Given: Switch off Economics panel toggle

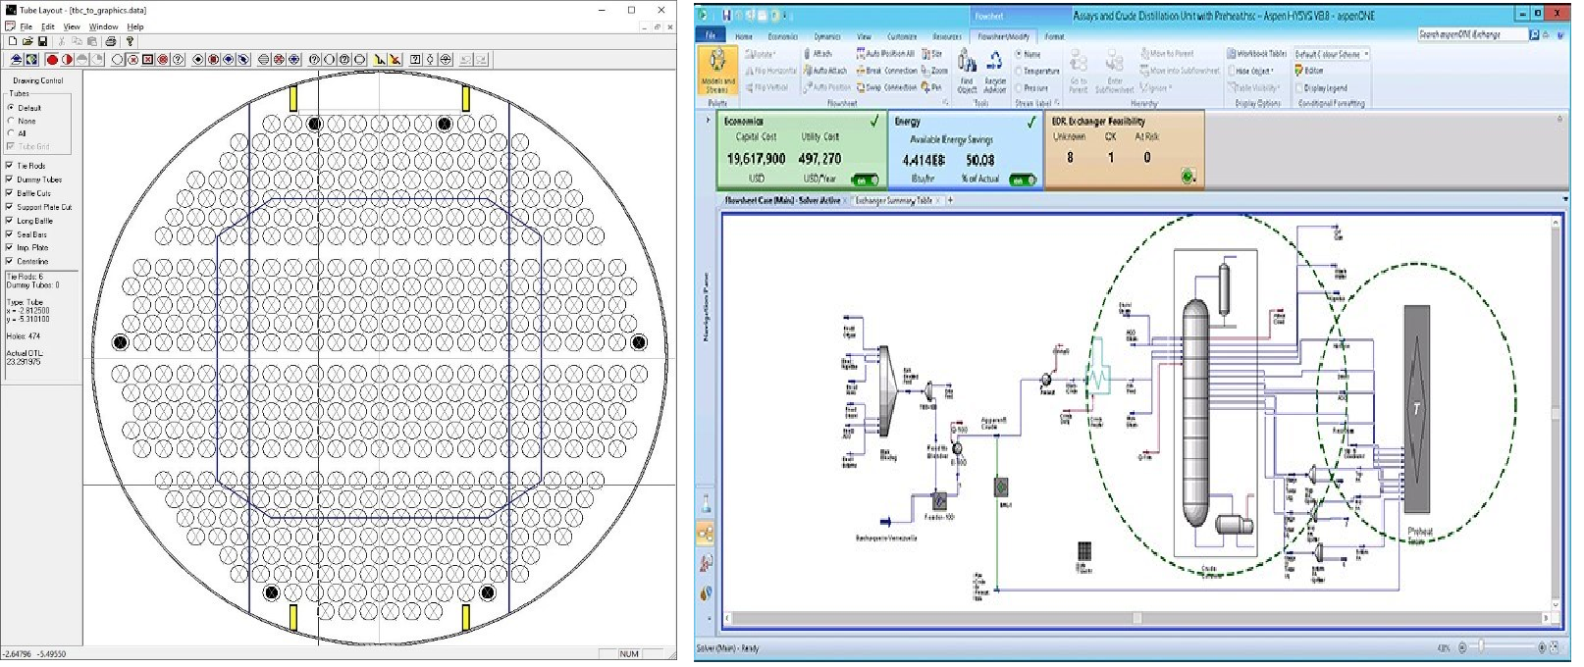Looking at the screenshot, I should point(865,180).
